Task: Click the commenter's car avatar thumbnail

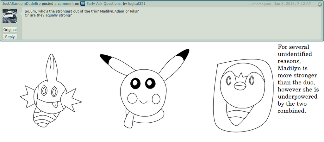Action: tap(10, 16)
